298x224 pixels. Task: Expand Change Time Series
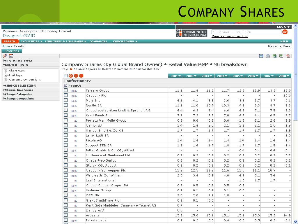point(18,90)
